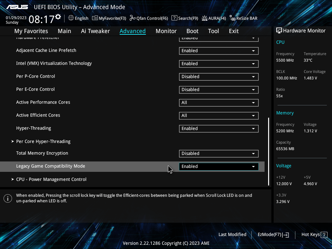Click the Active Efficient Cores label

pyautogui.click(x=38, y=115)
